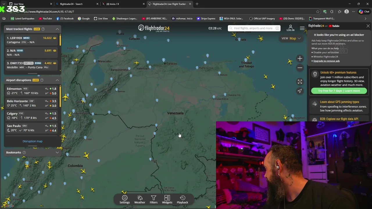Screen dimensions: 372x209
Task: Open the Playback history tool
Action: 183,199
